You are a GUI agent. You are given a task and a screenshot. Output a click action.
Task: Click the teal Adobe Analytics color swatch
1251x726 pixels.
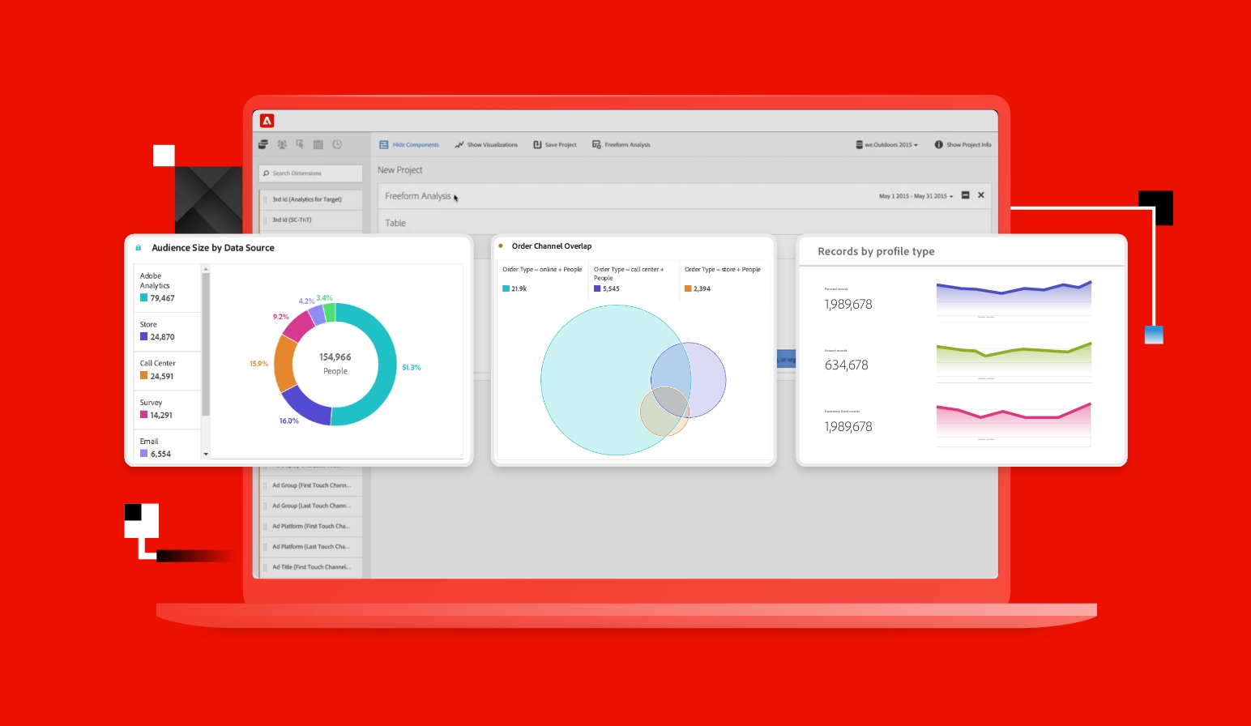(x=143, y=298)
